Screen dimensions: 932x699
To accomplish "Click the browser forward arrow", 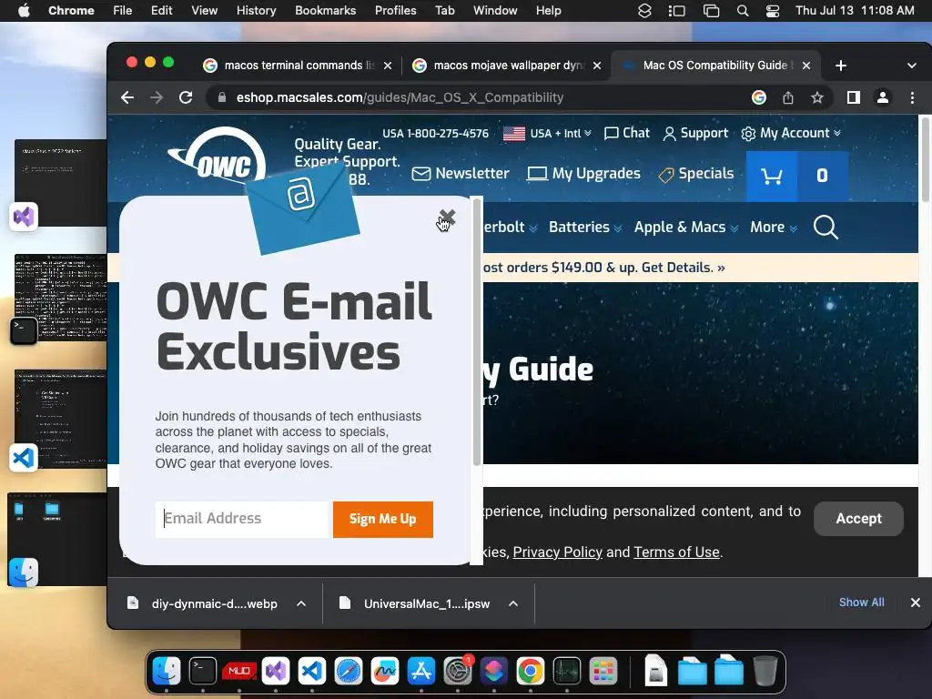I will click(x=157, y=97).
